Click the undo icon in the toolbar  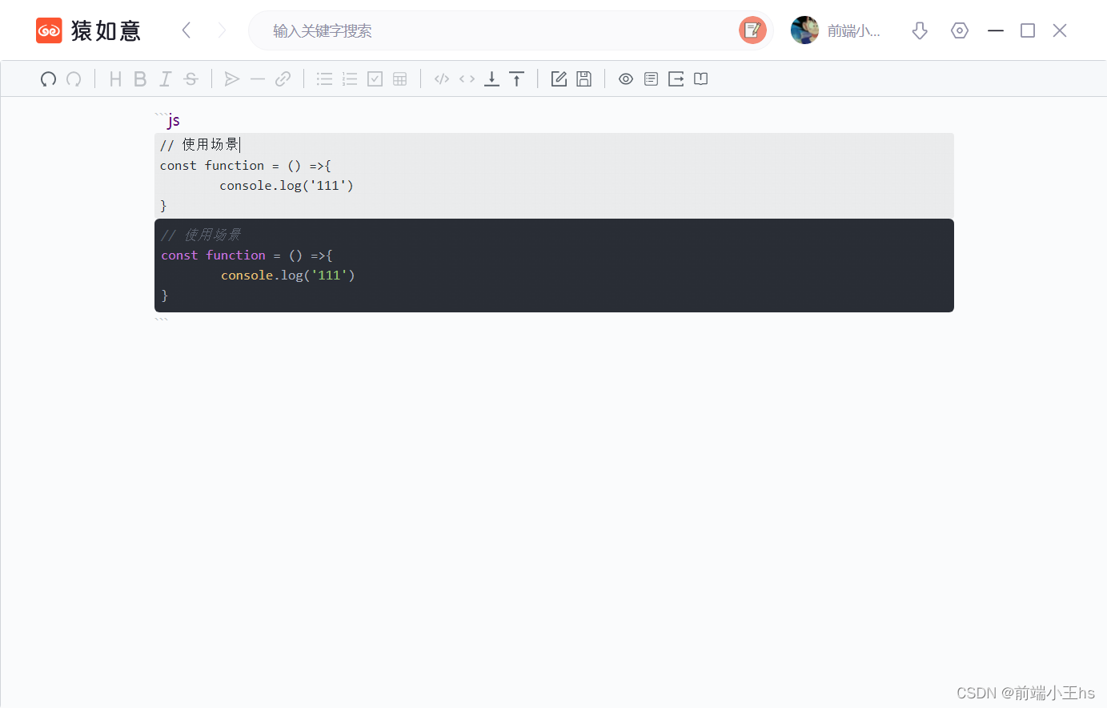(x=48, y=78)
